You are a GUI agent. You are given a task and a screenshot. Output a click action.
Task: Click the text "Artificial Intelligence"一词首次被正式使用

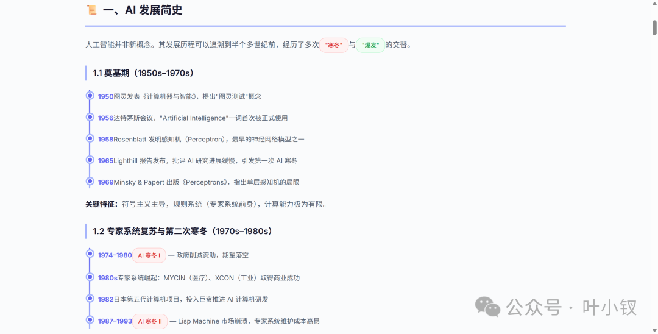pos(224,118)
